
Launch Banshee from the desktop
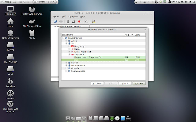click(10, 83)
